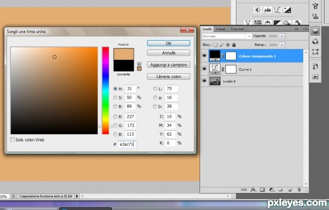
Task: Click the corrente black color swatch
Action: coord(123,65)
